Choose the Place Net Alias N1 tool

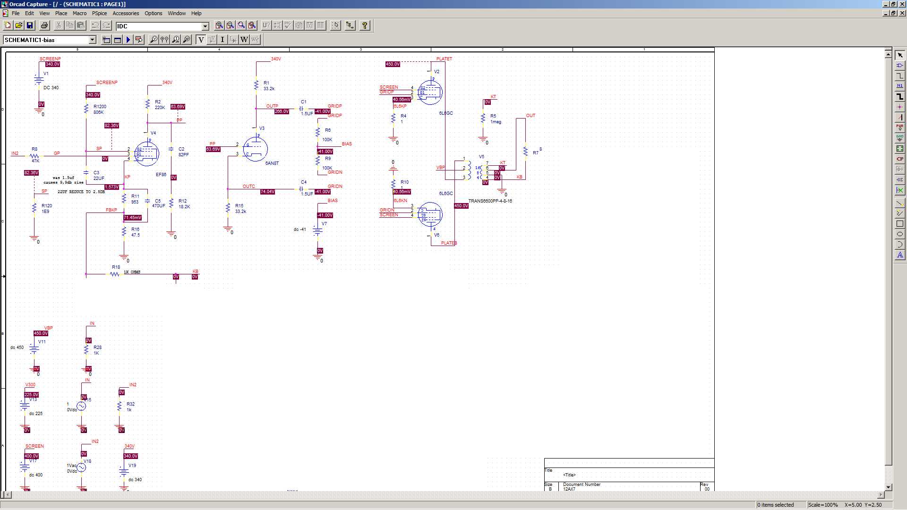[899, 86]
